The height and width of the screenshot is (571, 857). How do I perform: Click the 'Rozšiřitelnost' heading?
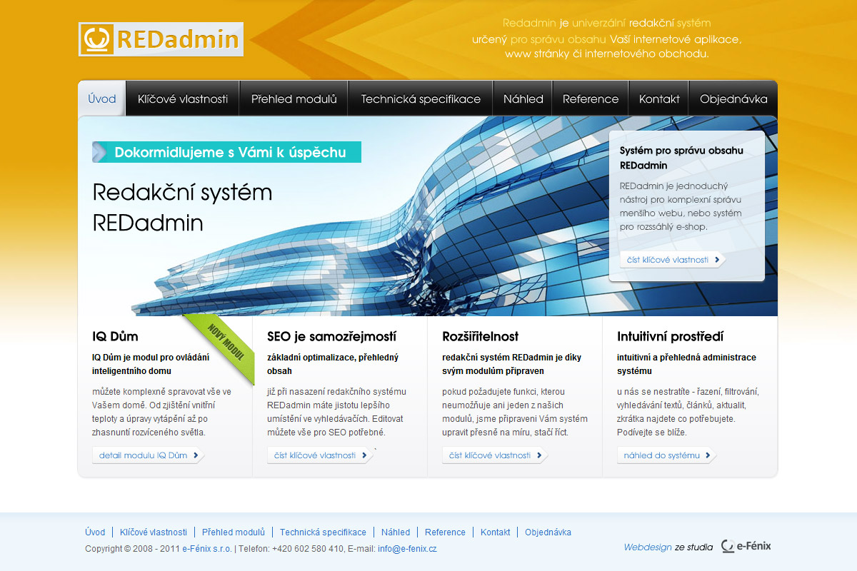[x=481, y=336]
